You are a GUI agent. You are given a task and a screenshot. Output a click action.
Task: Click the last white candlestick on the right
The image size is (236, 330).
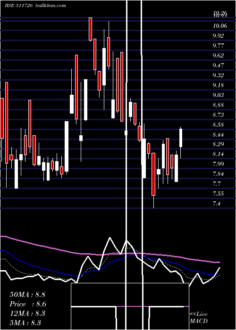click(181, 138)
